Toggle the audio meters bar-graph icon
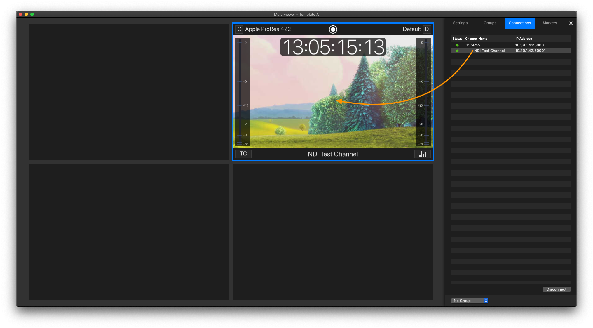The height and width of the screenshot is (328, 593). click(x=423, y=154)
